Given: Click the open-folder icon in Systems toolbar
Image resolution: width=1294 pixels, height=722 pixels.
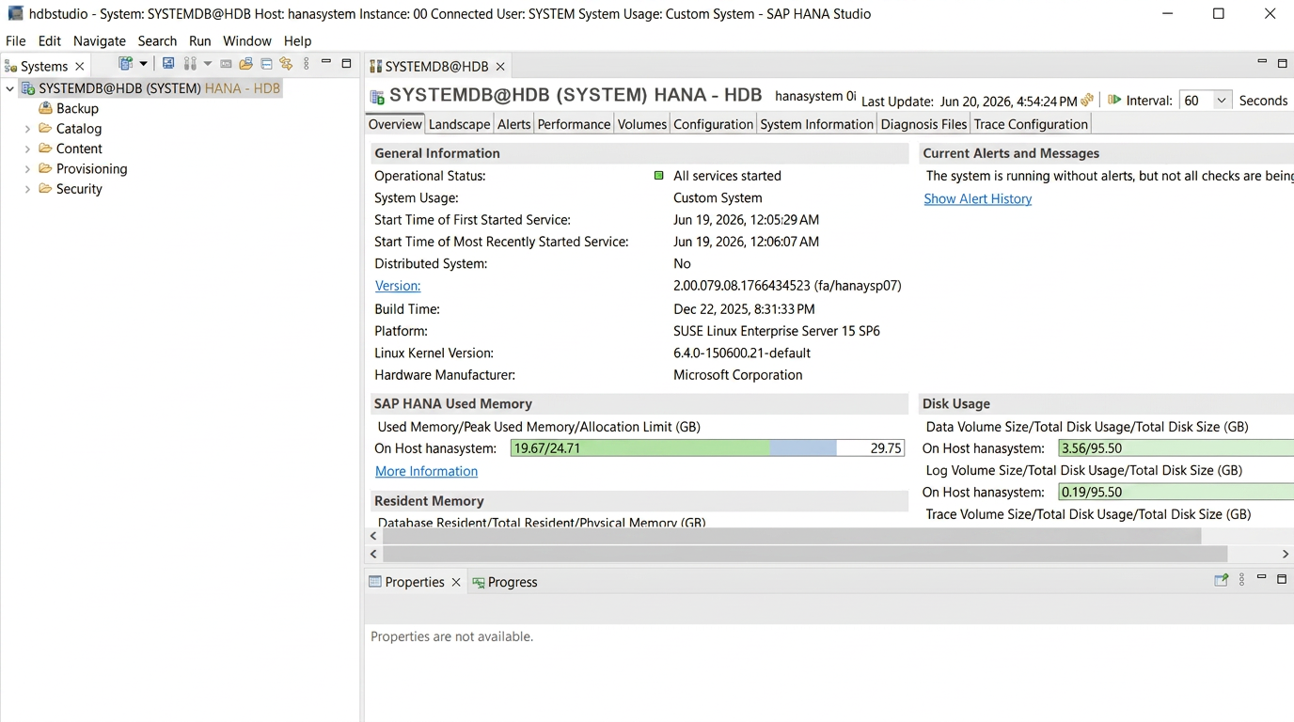Looking at the screenshot, I should pos(245,64).
